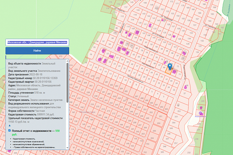Select plot number 224 on the map
Screen dimensions: 233x155
[203, 101]
